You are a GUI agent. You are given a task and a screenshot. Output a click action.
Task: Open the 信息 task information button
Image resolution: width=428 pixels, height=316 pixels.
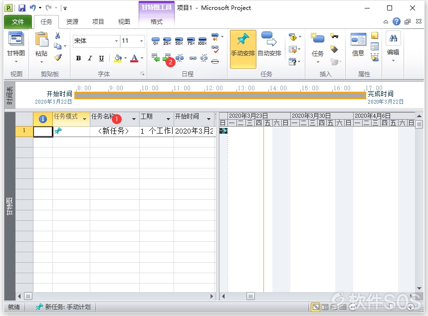point(358,45)
